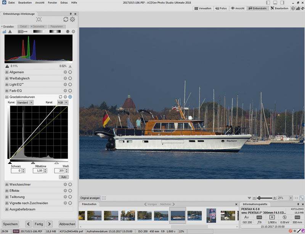Click the zoom slider handle
The image size is (305, 234).
coord(259,198)
